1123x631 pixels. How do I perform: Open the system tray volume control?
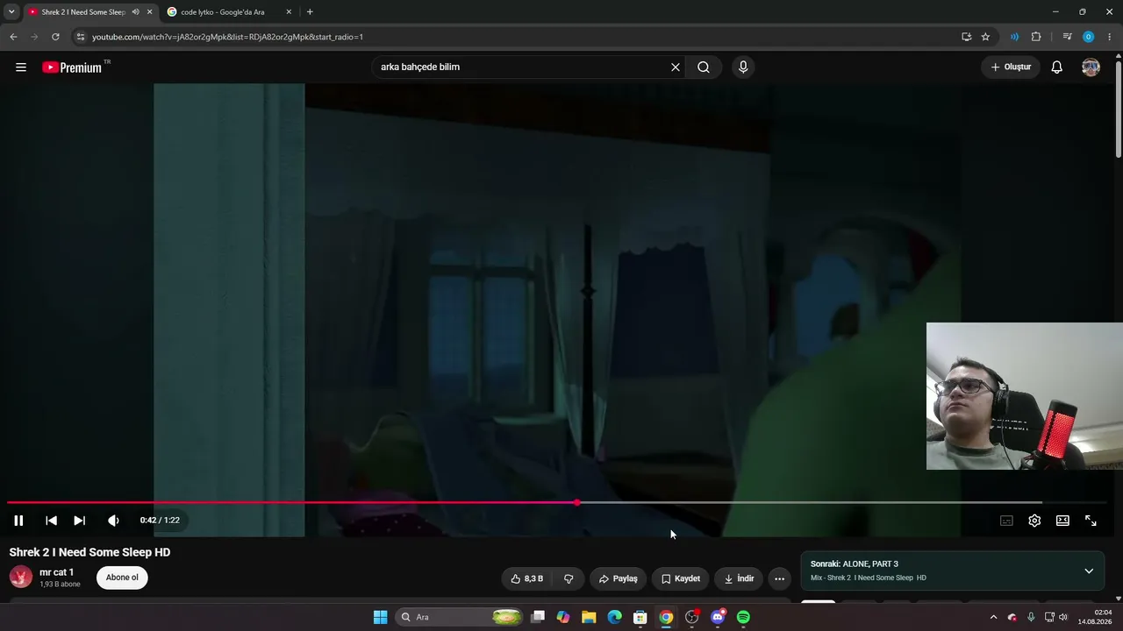[x=1063, y=617]
